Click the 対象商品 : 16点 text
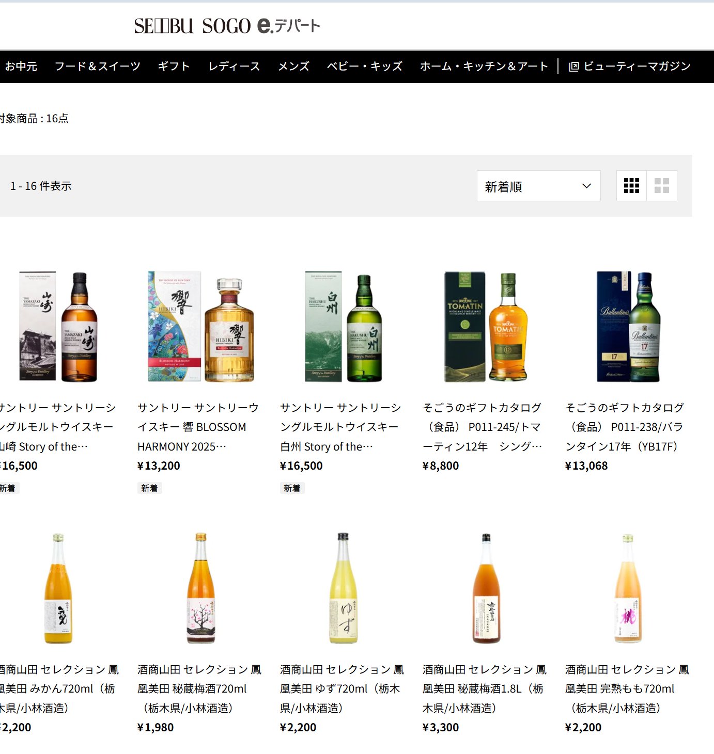This screenshot has height=754, width=714. (34, 118)
